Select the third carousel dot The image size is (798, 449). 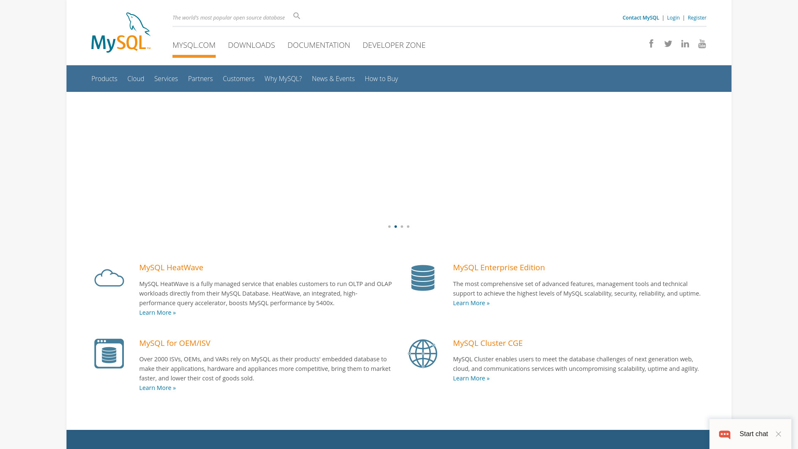click(x=402, y=227)
